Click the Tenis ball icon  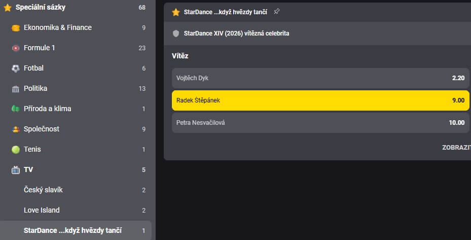coord(15,149)
